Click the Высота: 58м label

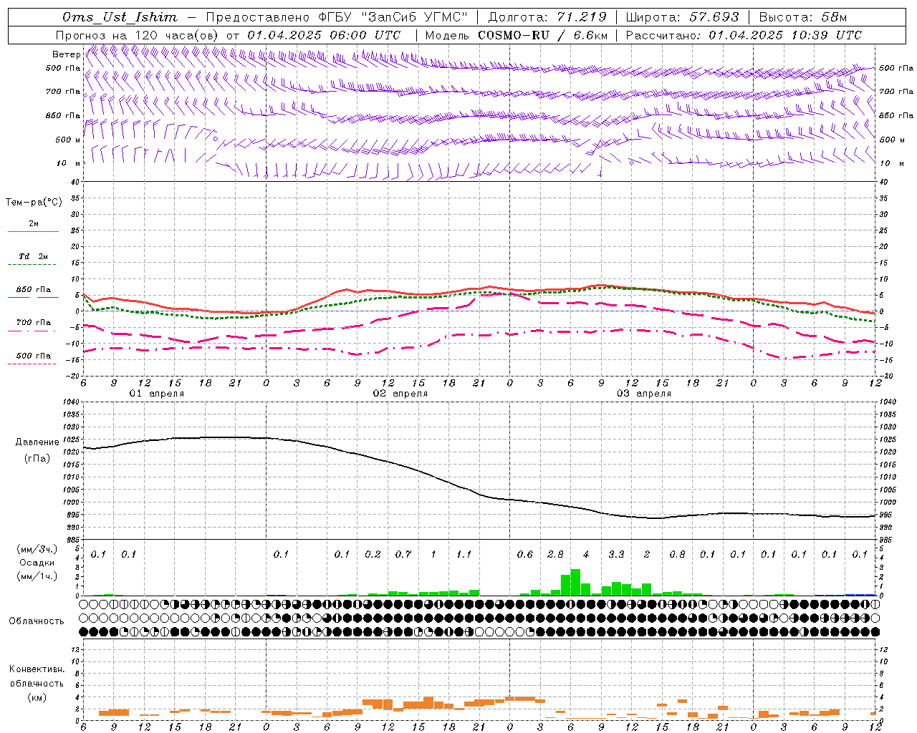(802, 17)
